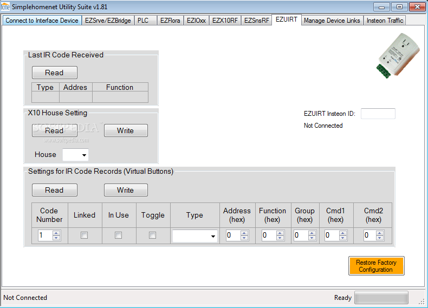428x308 pixels.
Task: Open the PLC tab
Action: (145, 21)
